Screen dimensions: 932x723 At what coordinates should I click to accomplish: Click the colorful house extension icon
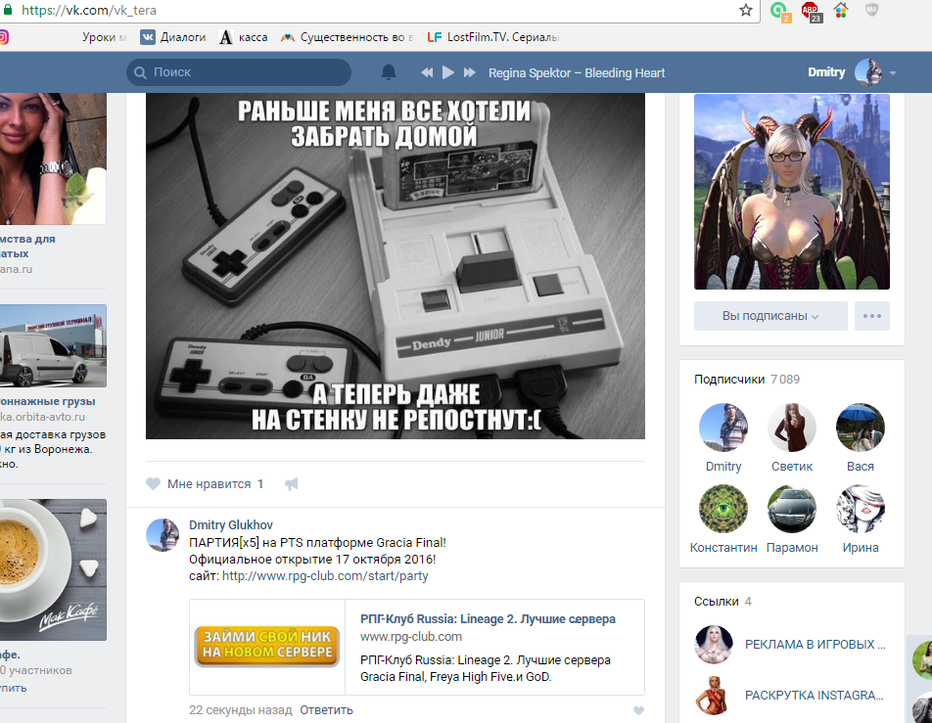click(840, 10)
